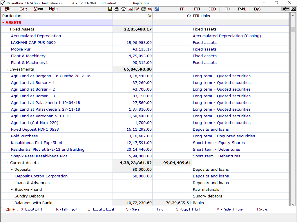Collapse the Investments group

(x=8, y=69)
